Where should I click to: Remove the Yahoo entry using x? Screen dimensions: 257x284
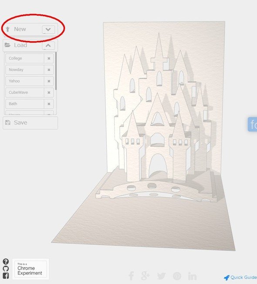click(49, 81)
